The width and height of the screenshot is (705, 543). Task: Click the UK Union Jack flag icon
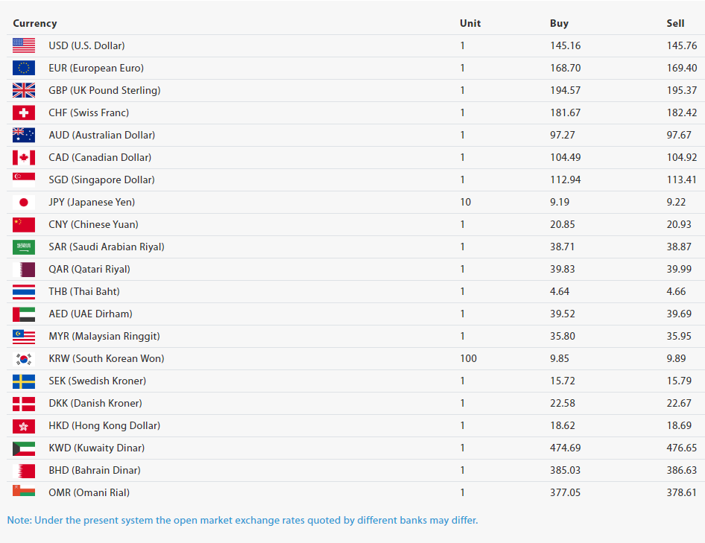pos(24,90)
